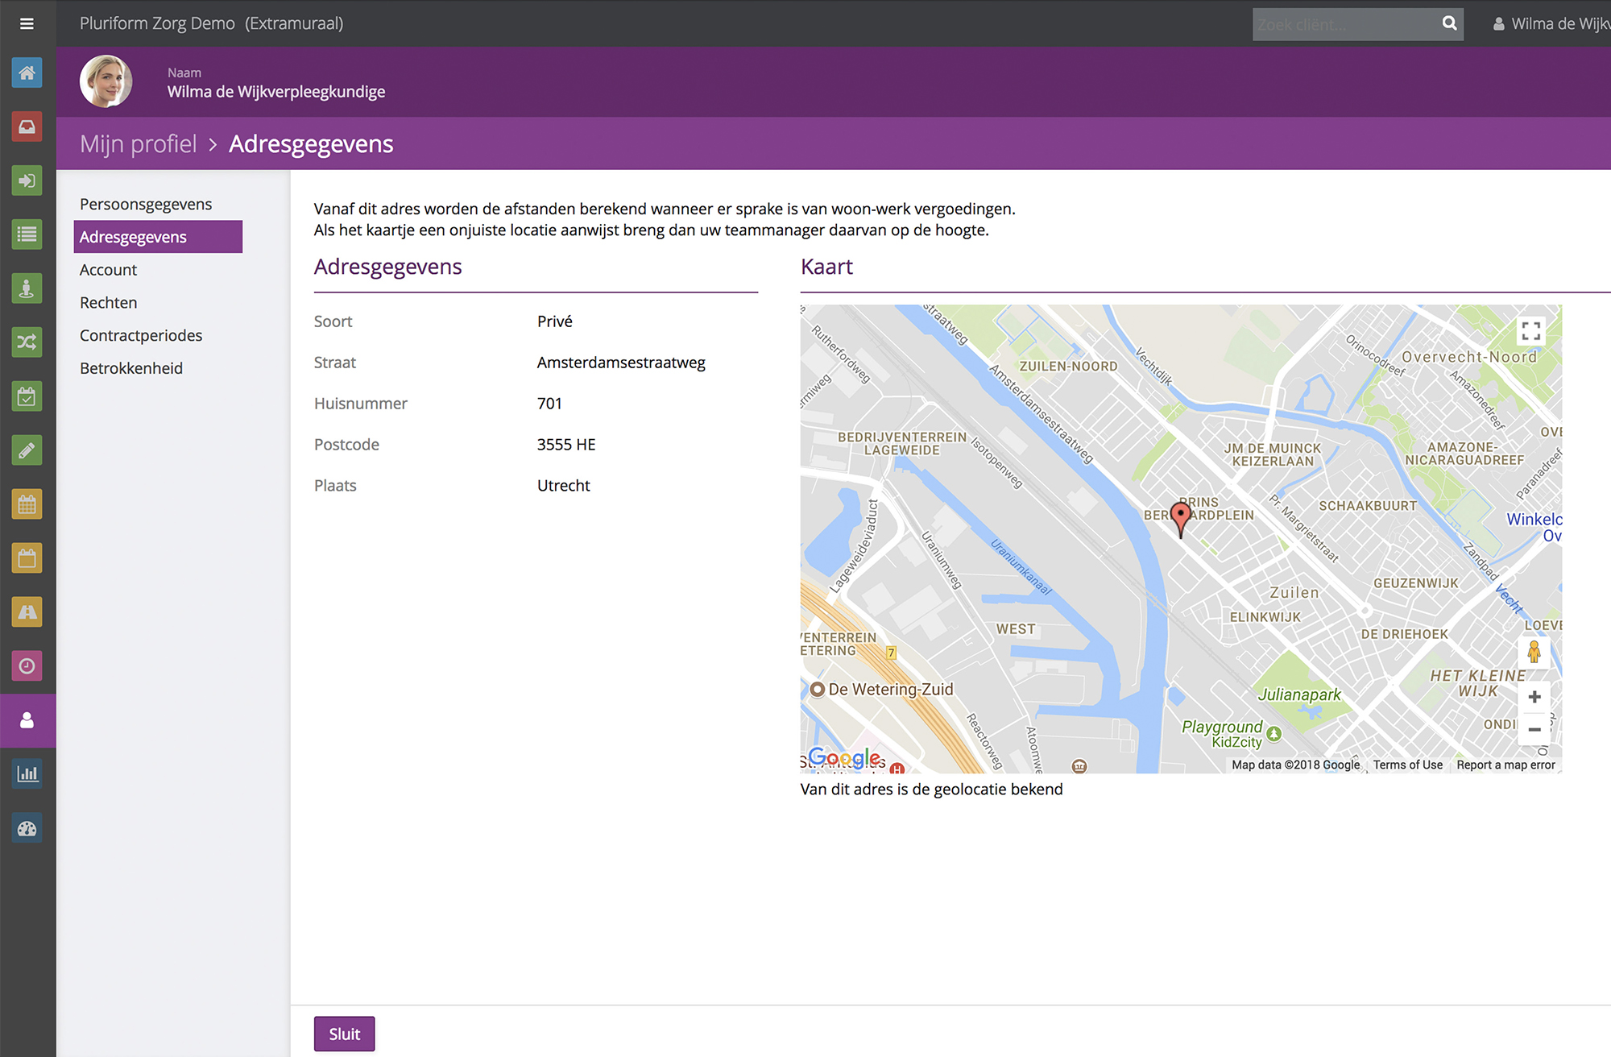
Task: Open the green shuffle arrows icon
Action: click(27, 342)
